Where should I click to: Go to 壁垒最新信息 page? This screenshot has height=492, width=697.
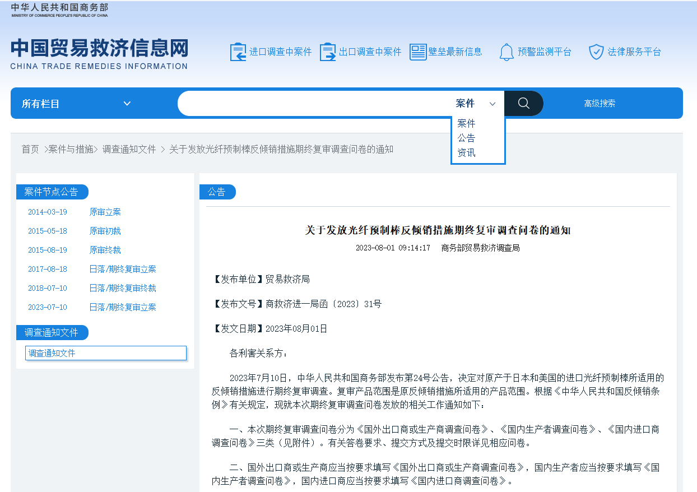click(455, 52)
